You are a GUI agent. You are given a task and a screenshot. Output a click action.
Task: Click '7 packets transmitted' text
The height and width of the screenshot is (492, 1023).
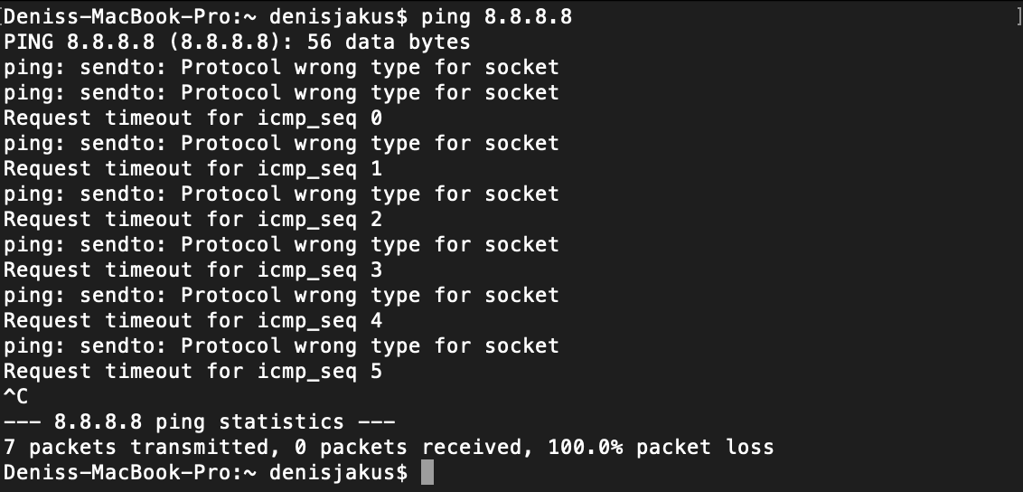pyautogui.click(x=136, y=447)
